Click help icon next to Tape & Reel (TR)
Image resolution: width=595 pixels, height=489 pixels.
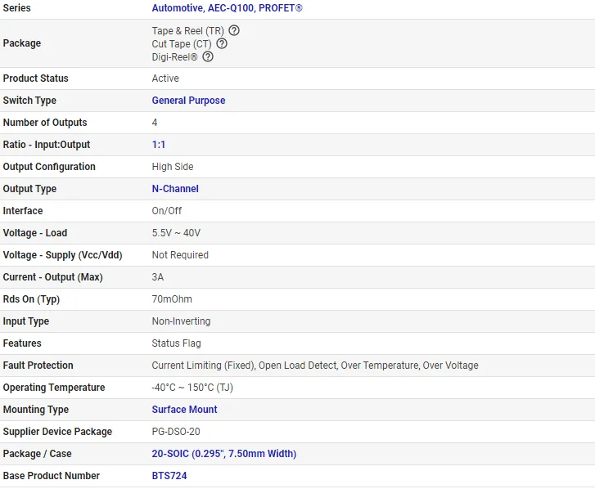click(234, 30)
